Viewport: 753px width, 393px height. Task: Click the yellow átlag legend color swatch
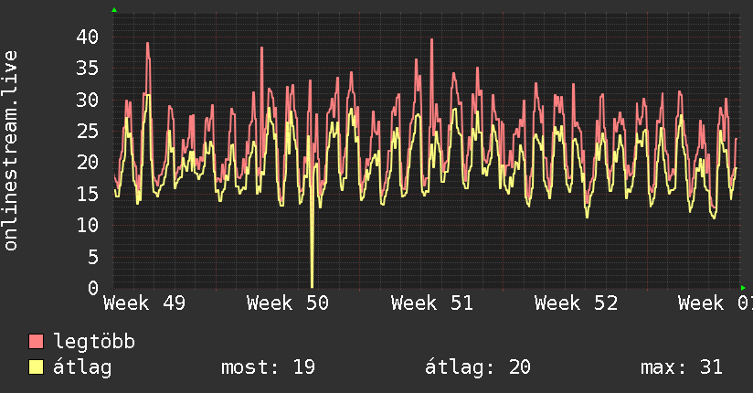[36, 366]
